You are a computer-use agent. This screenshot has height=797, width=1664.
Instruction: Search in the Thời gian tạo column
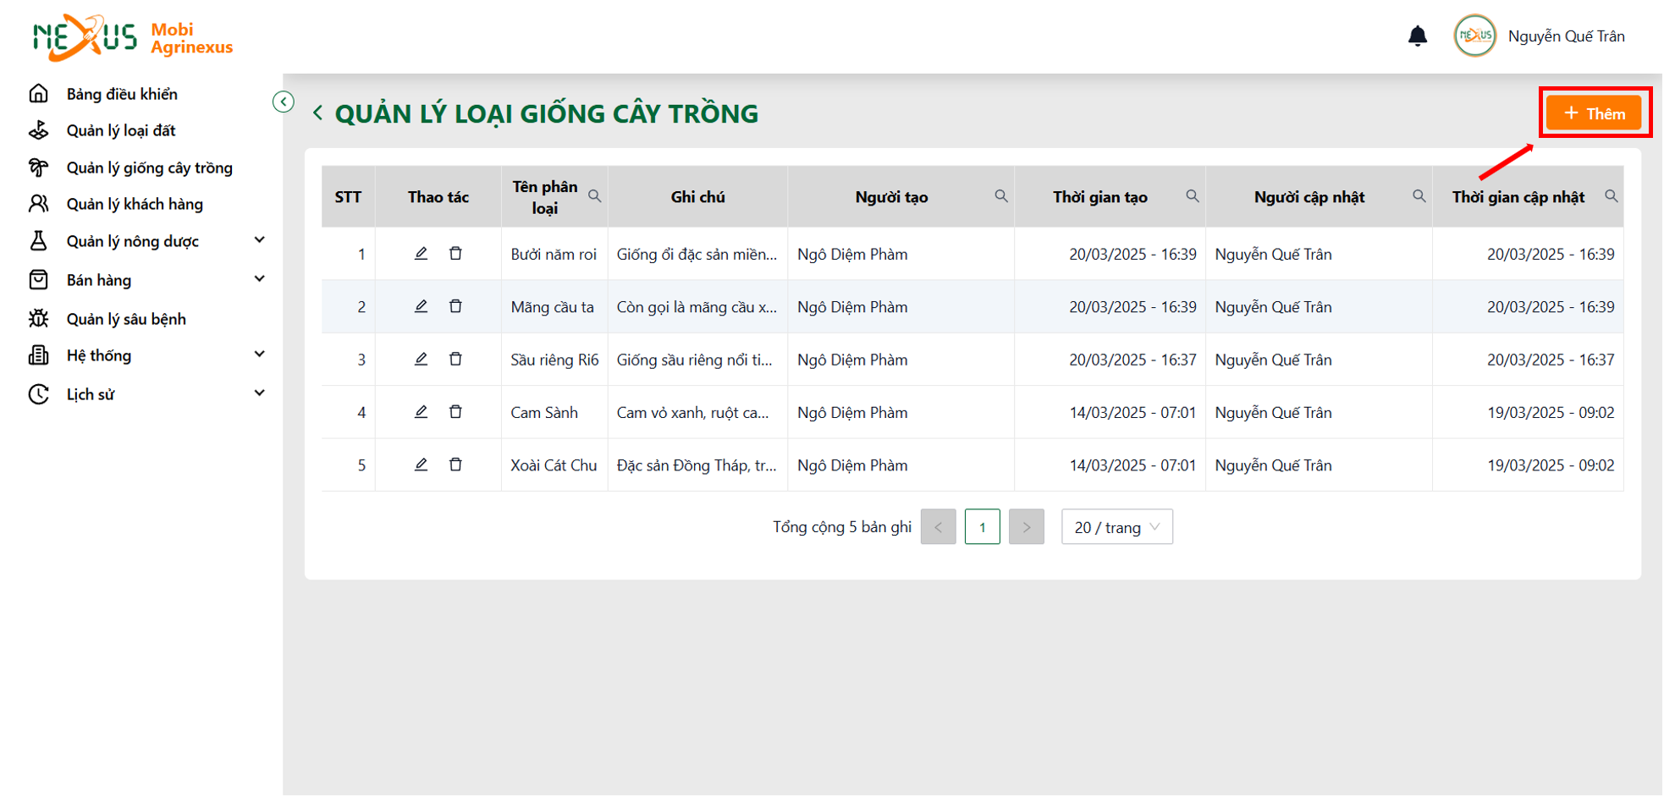pos(1193,196)
